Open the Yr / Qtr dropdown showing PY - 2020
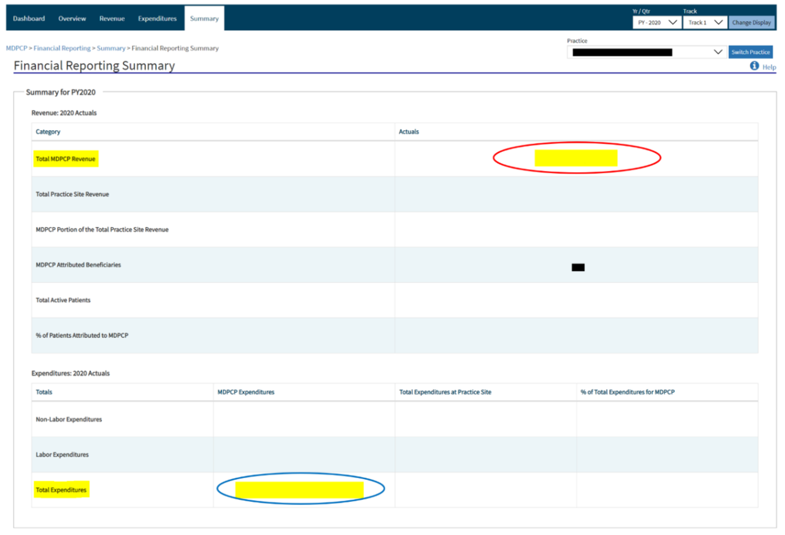785x535 pixels. [657, 23]
